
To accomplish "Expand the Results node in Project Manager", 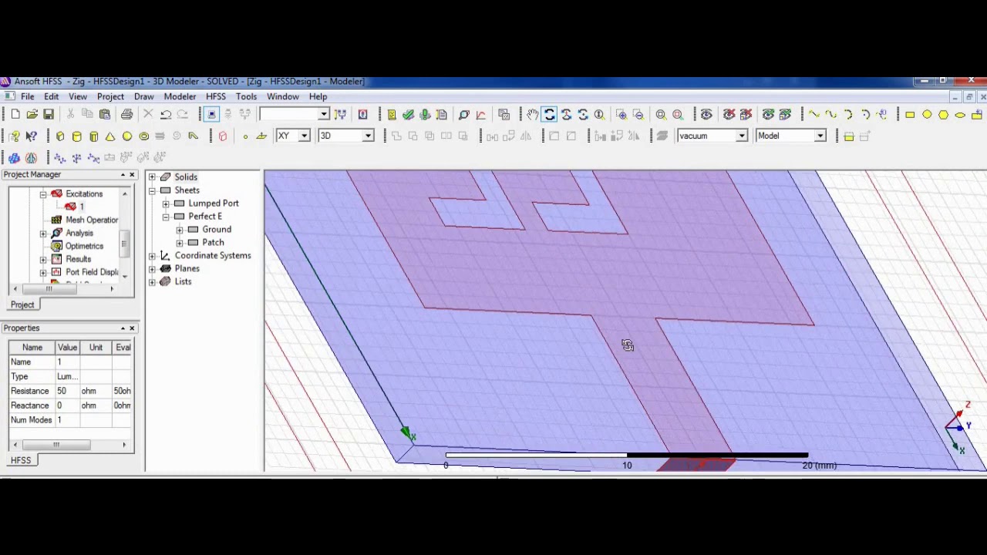I will pos(43,260).
